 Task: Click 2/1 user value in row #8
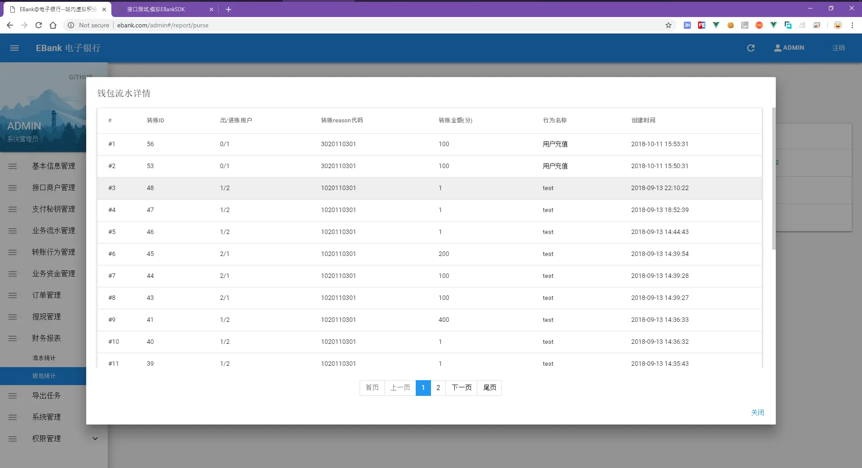pos(224,298)
